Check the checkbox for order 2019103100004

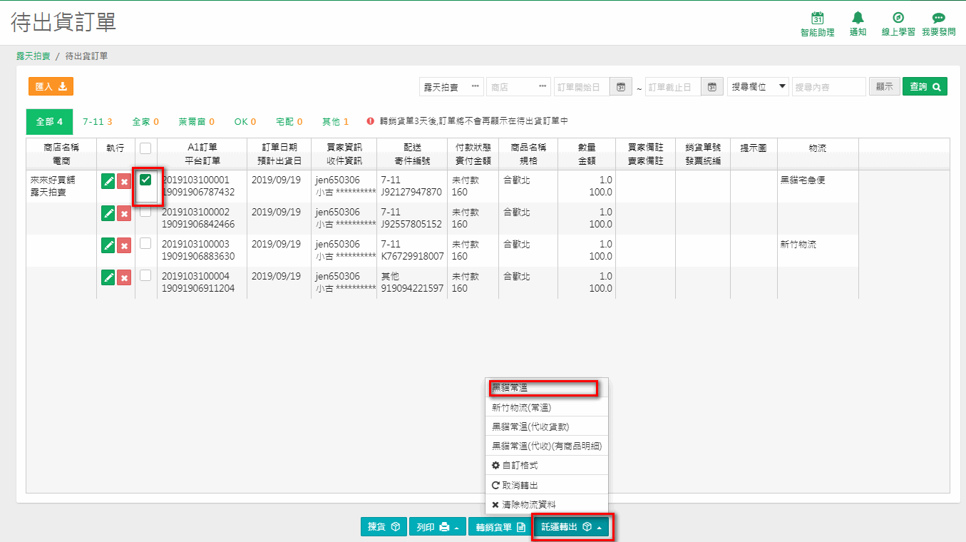click(145, 276)
